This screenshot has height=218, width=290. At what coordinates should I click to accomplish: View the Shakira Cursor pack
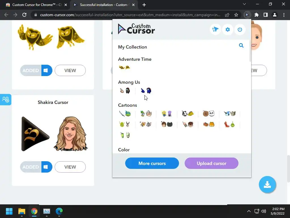[x=70, y=167]
